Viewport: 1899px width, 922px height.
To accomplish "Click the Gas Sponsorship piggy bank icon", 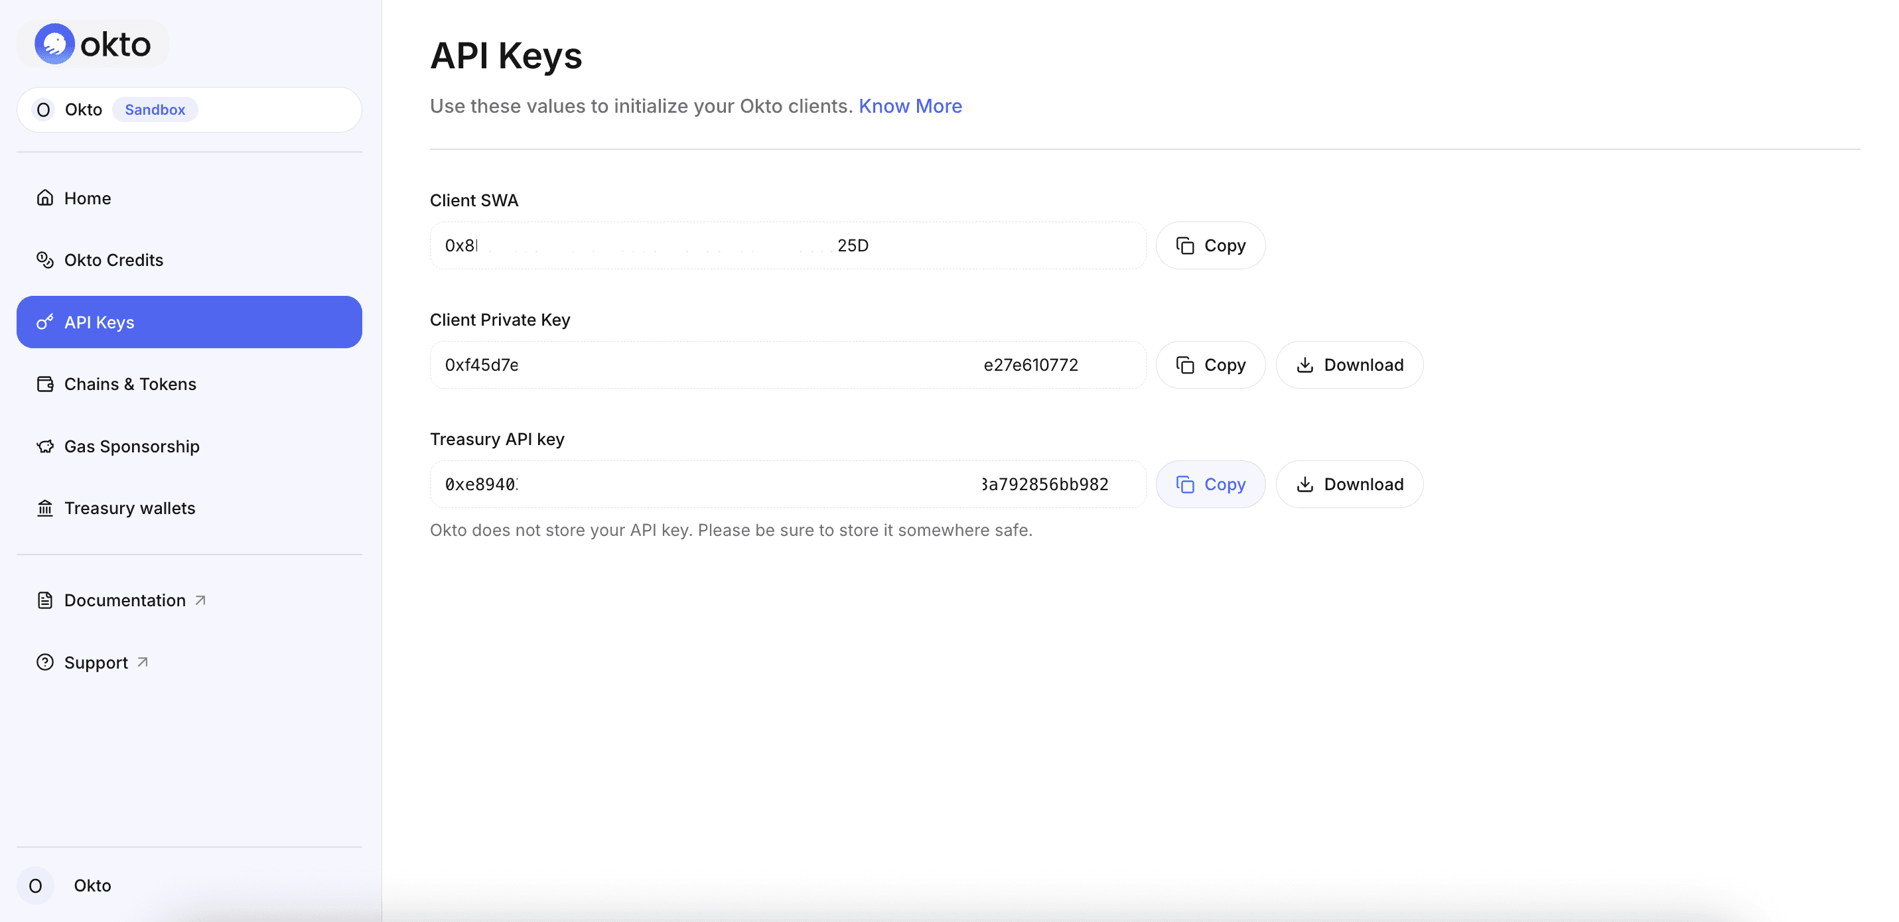I will click(45, 446).
